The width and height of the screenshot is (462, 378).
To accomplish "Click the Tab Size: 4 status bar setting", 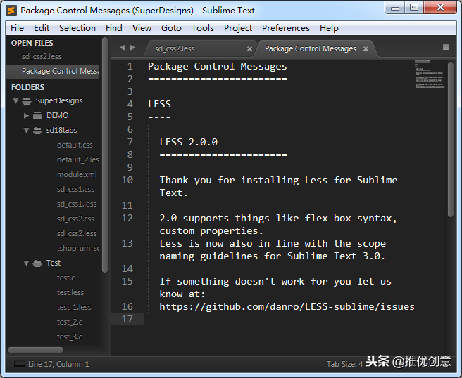I will click(344, 364).
